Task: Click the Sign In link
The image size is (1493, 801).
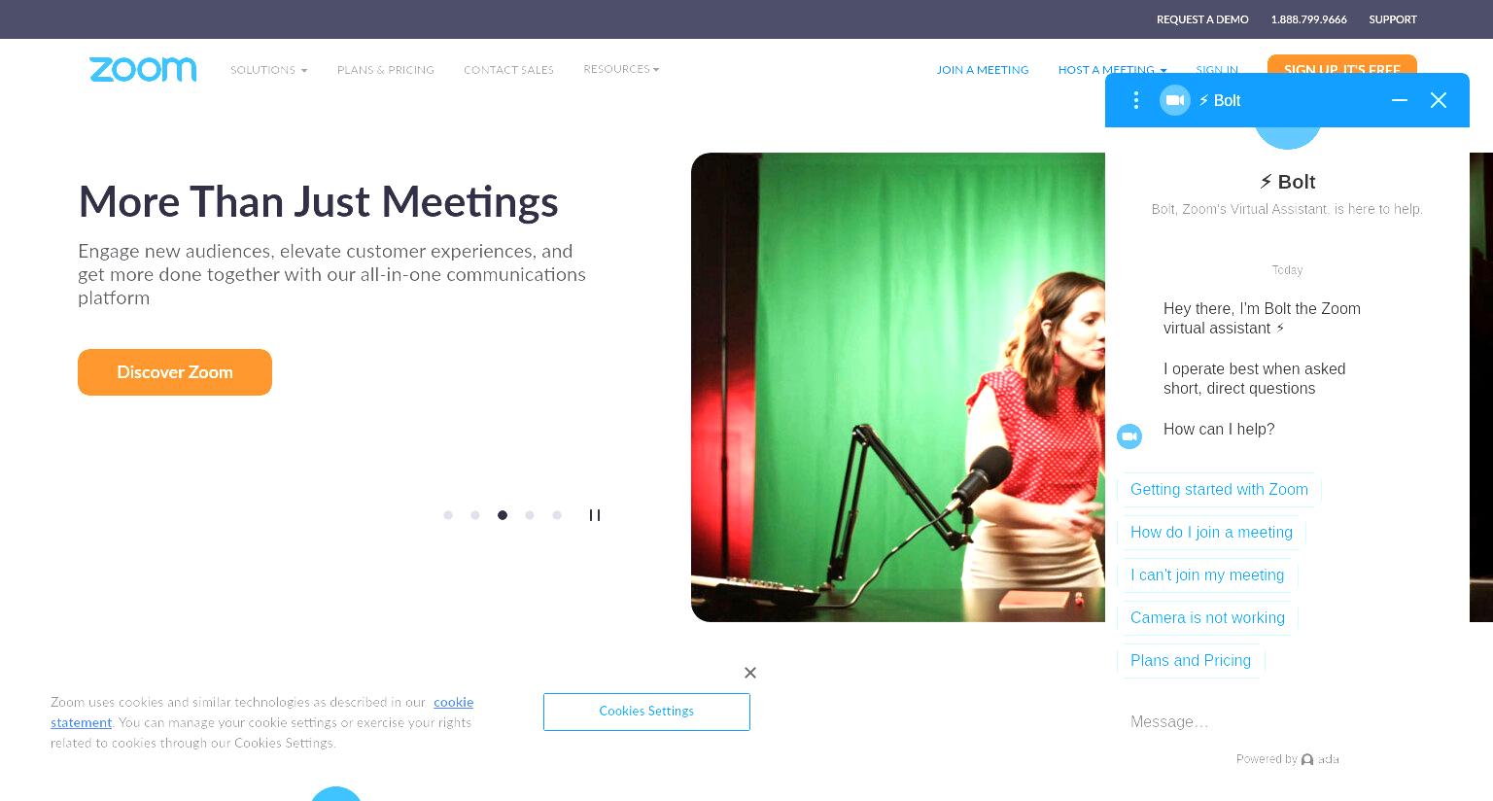Action: coord(1217,70)
